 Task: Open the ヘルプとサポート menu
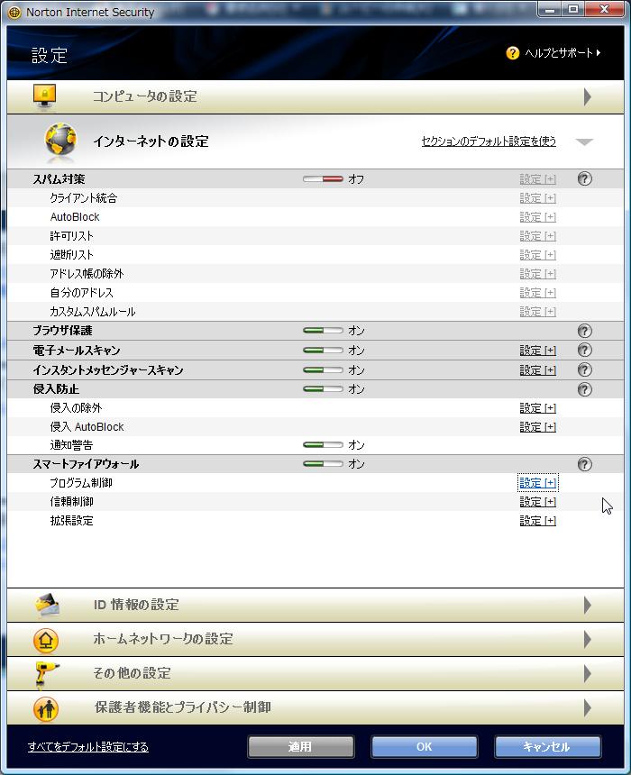[562, 53]
